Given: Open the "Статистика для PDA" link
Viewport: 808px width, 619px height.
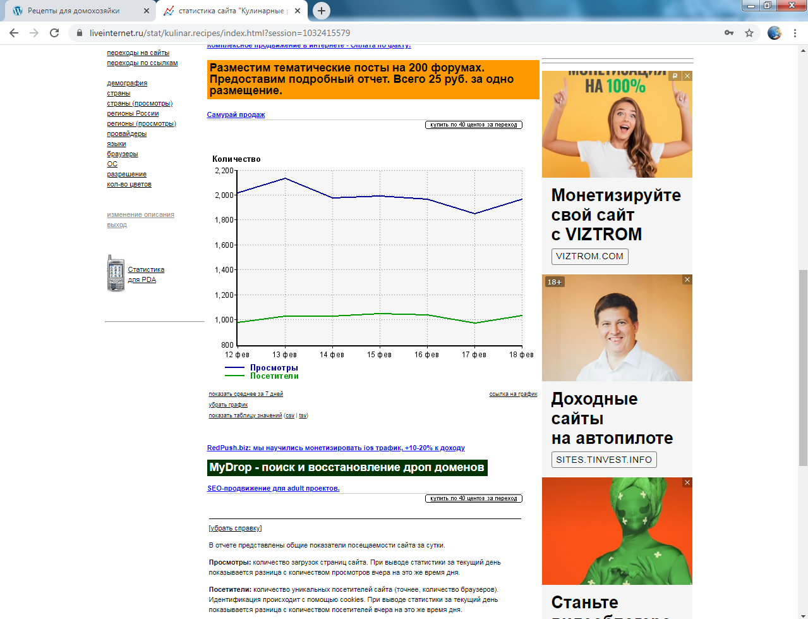Looking at the screenshot, I should pos(146,274).
